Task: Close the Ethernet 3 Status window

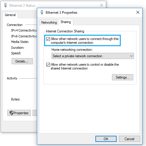Action: (102, 5)
